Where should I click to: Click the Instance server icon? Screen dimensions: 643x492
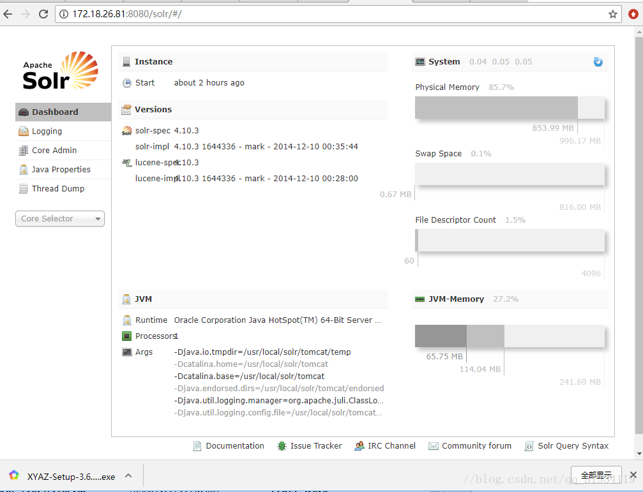[x=126, y=62]
